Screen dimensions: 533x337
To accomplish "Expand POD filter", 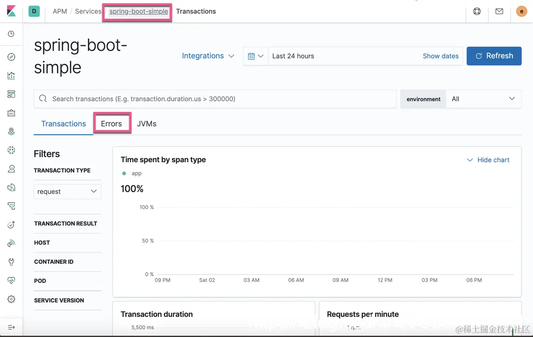I will click(40, 281).
